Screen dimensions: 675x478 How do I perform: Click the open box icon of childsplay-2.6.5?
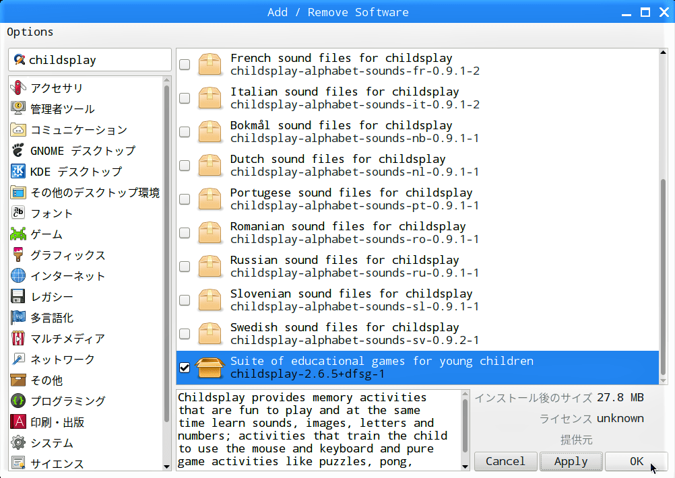click(x=210, y=367)
